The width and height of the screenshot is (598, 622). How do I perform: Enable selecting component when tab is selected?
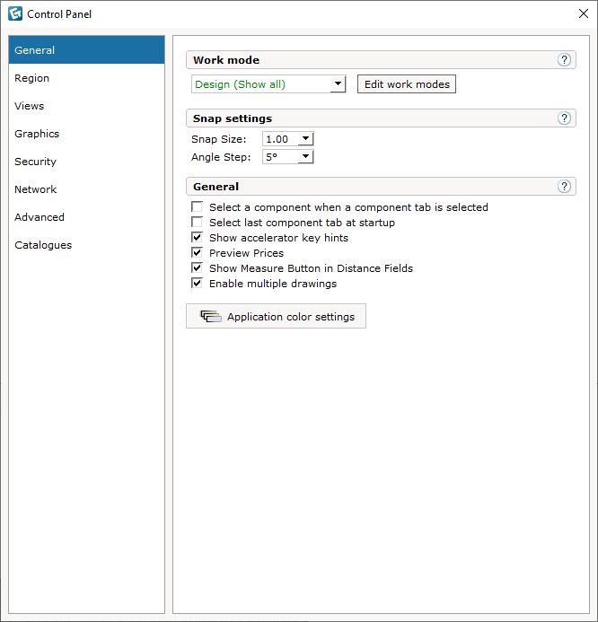[x=197, y=206]
